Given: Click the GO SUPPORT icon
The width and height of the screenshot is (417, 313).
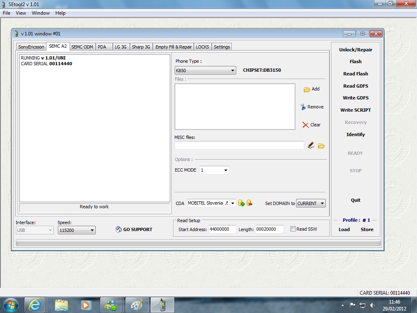Looking at the screenshot, I should click(x=119, y=229).
